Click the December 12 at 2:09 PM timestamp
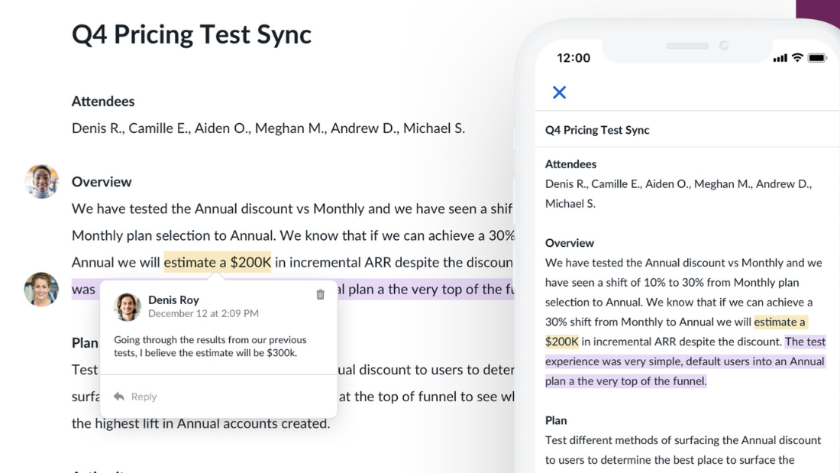The width and height of the screenshot is (840, 473). coord(203,313)
